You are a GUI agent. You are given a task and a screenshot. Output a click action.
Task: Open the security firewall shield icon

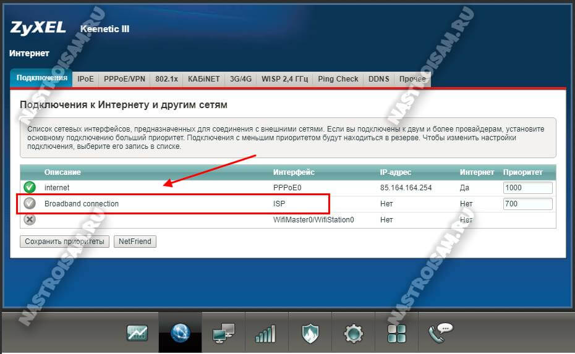tap(310, 334)
